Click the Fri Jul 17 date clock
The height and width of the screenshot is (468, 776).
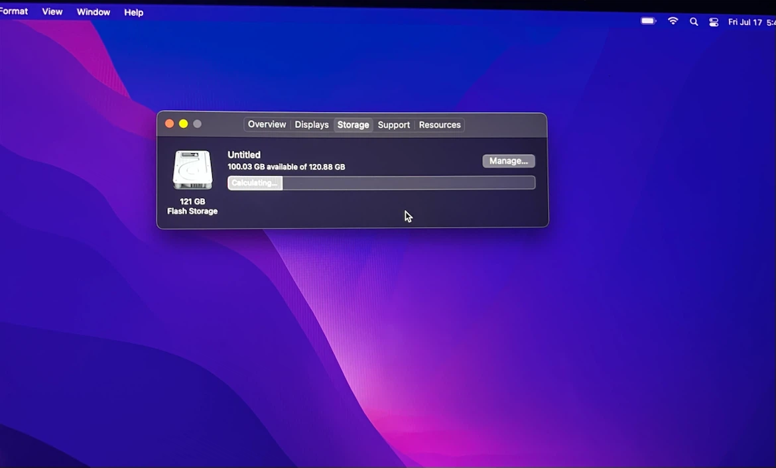tap(751, 23)
